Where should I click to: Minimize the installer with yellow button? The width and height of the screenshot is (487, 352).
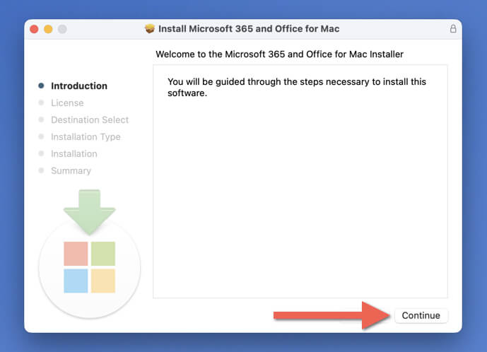48,29
